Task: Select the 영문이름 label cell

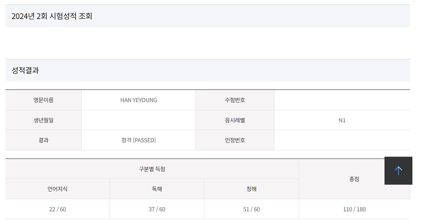Action: pos(43,100)
